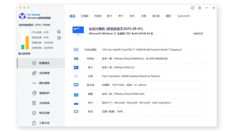
Task: Click the 工具大全 bag icon
Action: click(34, 123)
